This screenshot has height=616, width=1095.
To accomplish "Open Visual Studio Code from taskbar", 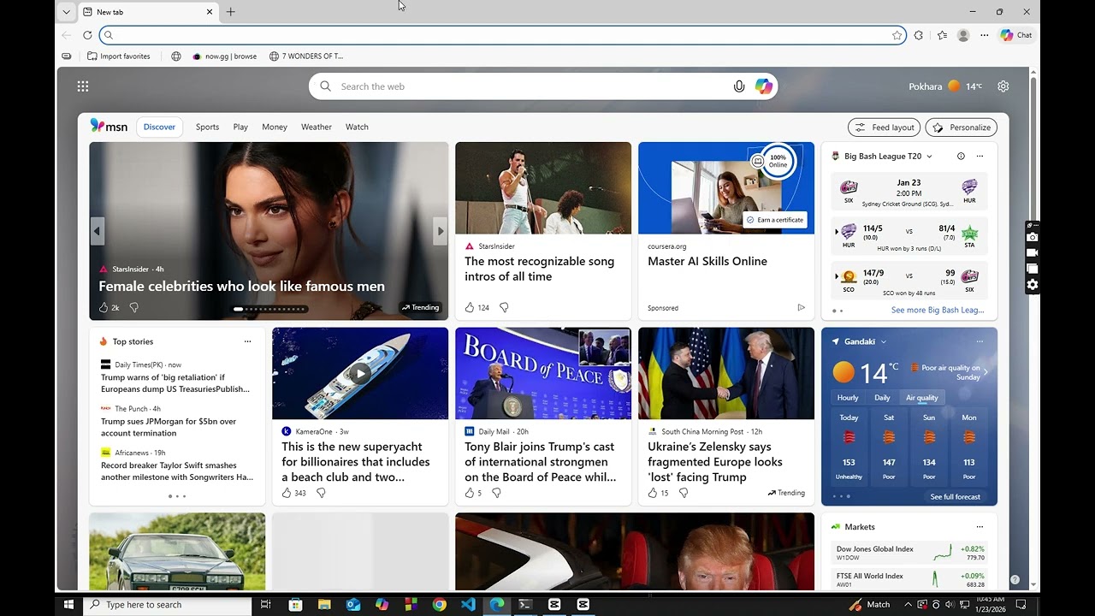I will click(468, 605).
